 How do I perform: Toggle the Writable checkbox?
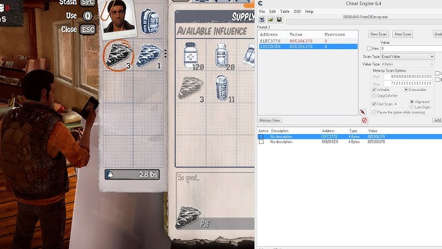[x=374, y=90]
